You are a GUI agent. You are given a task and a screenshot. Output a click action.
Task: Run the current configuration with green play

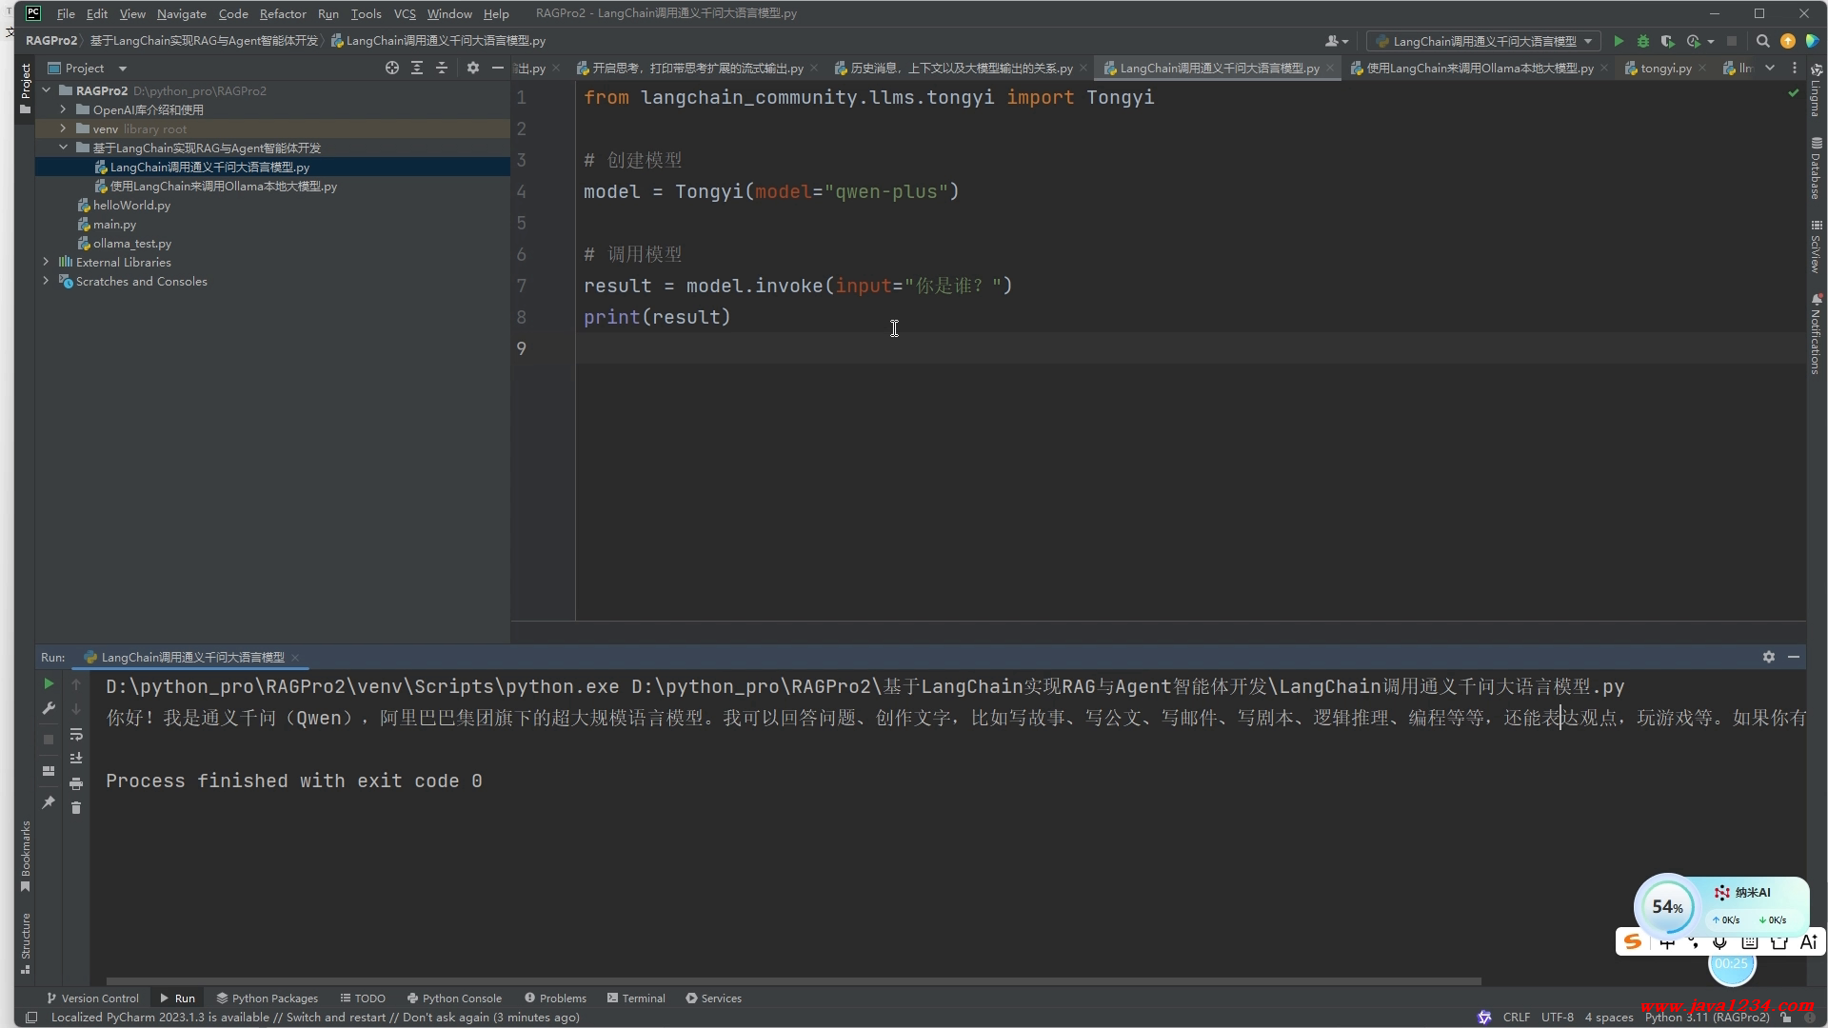(1618, 41)
